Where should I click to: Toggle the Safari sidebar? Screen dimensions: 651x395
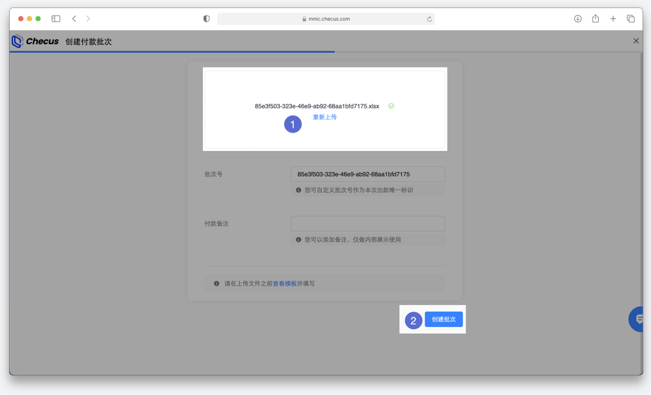click(x=56, y=19)
